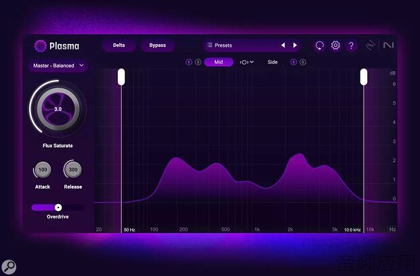Click the Release label
This screenshot has height=276, width=420.
(73, 186)
